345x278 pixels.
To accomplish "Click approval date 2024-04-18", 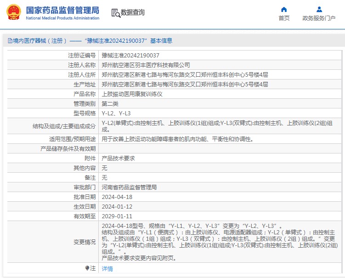I will click(x=117, y=197).
